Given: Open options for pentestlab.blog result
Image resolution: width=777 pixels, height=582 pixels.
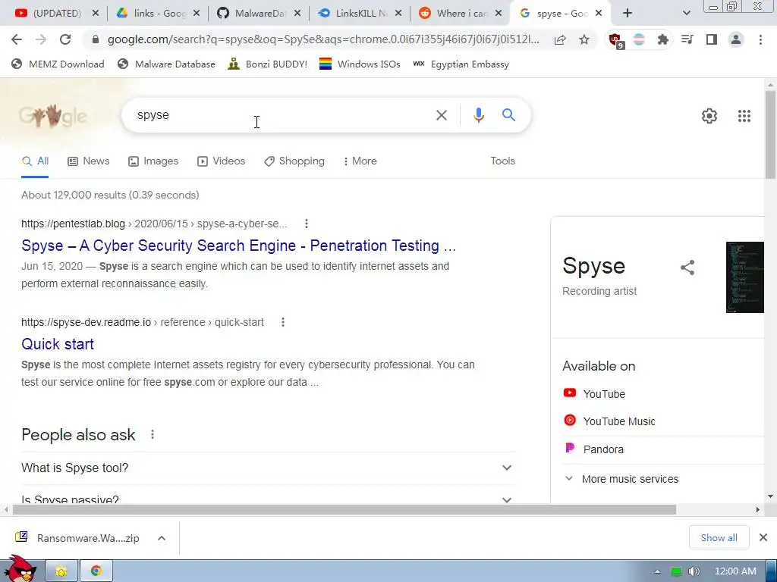Looking at the screenshot, I should (307, 224).
